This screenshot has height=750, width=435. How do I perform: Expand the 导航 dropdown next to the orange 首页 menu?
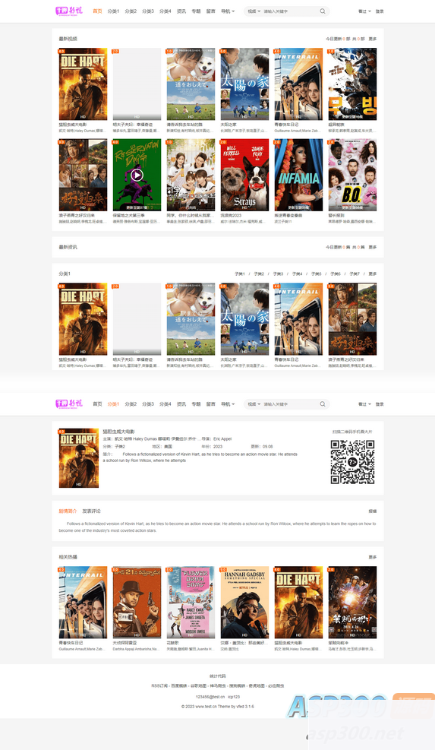228,11
